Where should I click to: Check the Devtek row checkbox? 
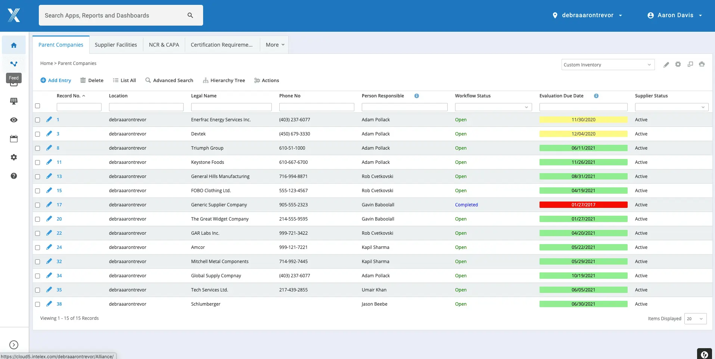pyautogui.click(x=37, y=134)
